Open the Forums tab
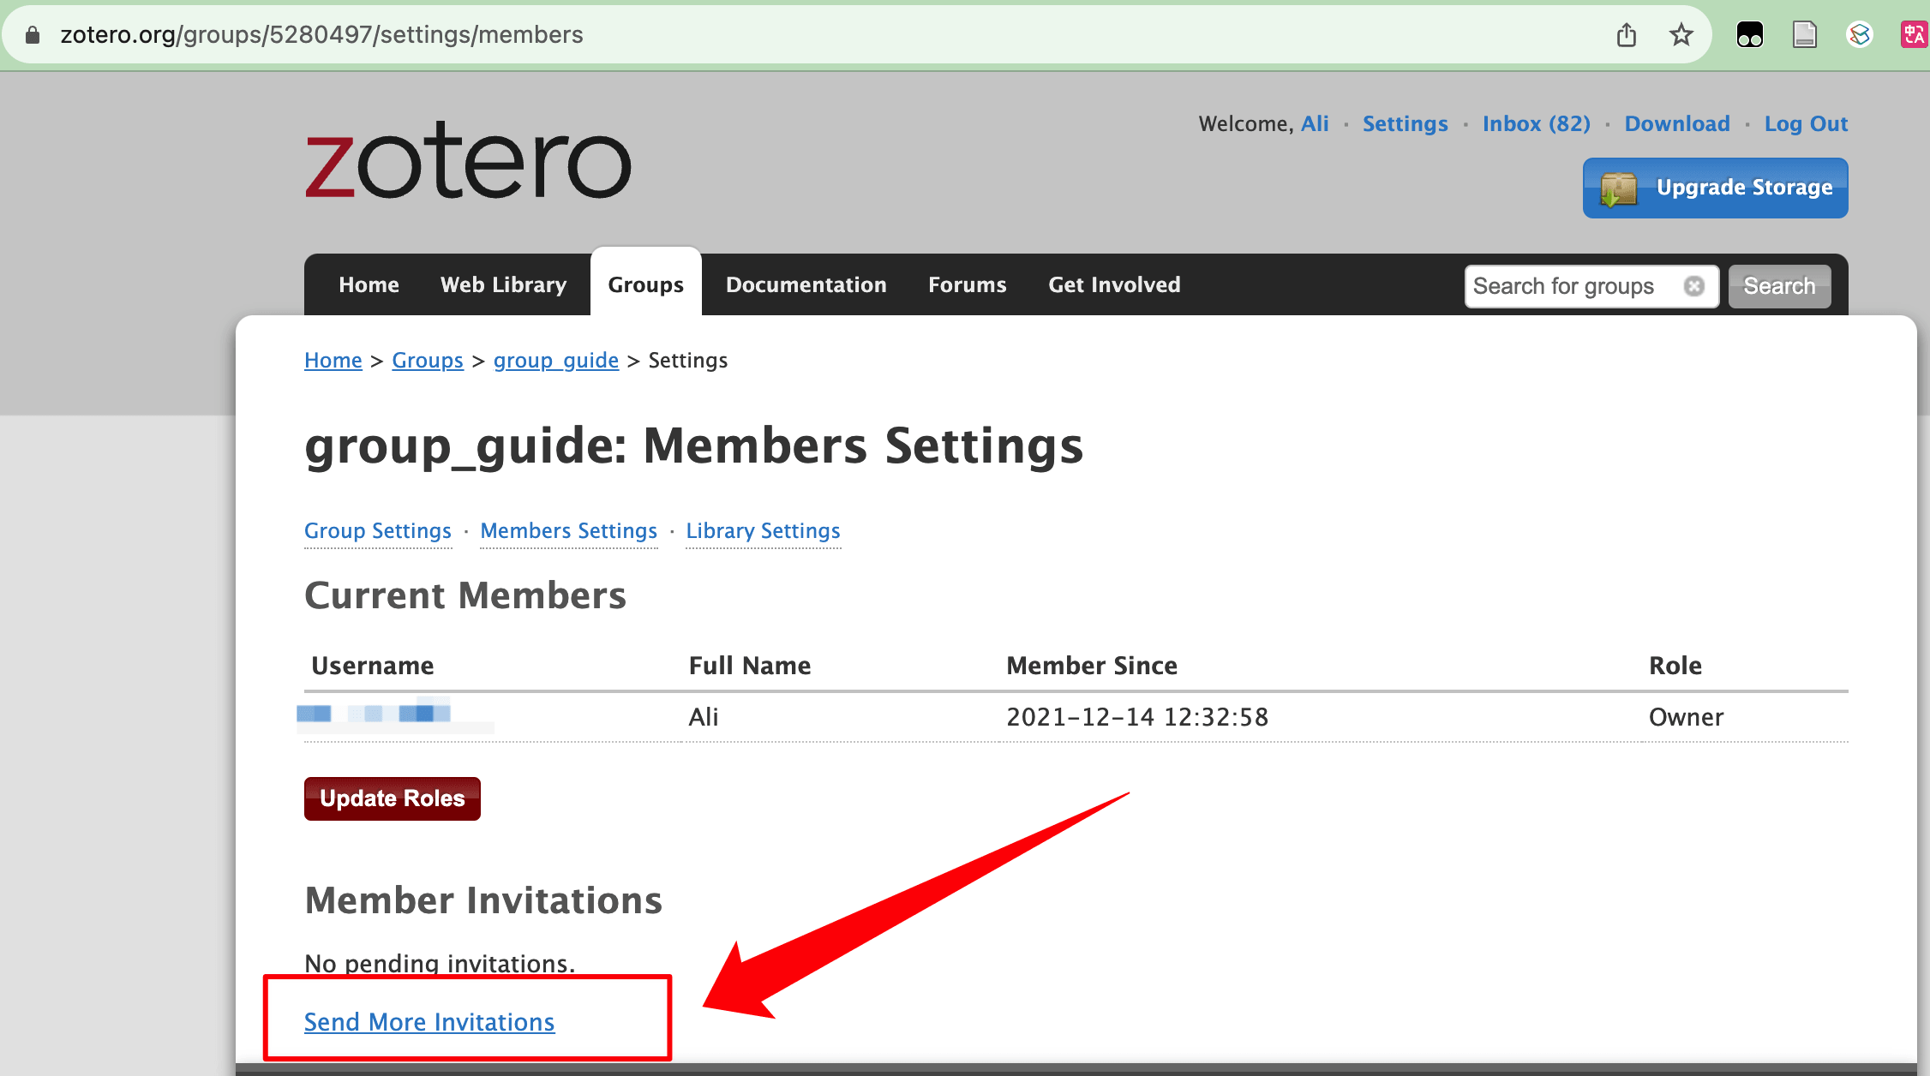 tap(967, 284)
